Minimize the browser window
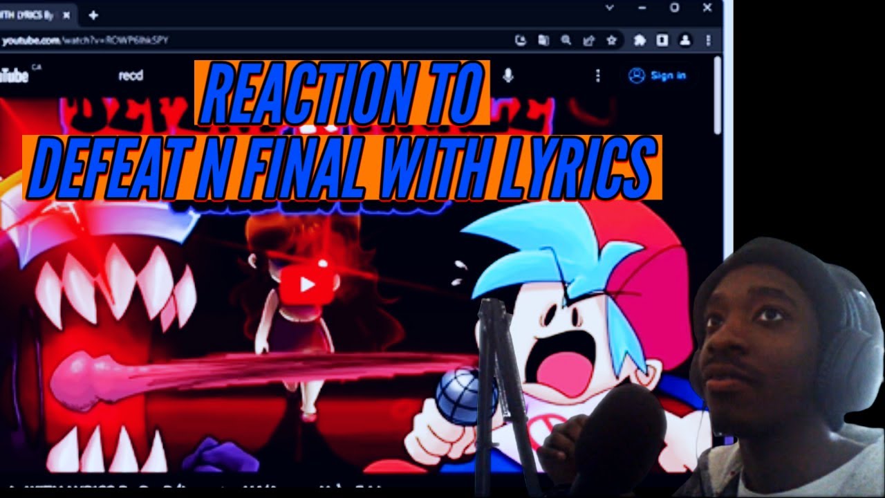 642,8
